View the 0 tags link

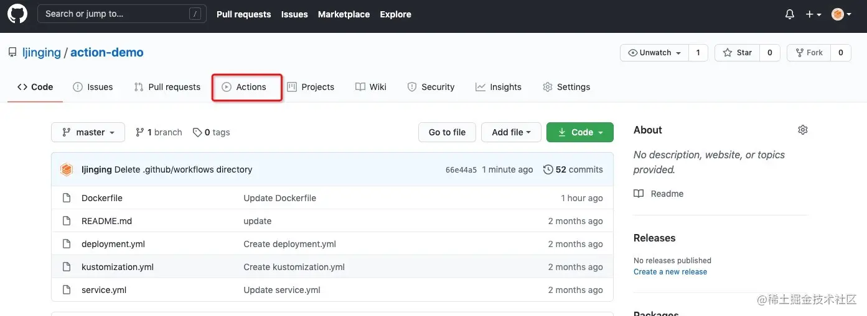[212, 132]
